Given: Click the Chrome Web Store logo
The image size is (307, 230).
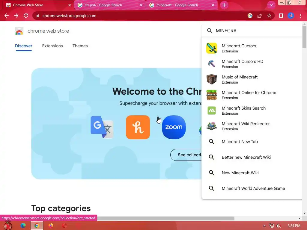Looking at the screenshot, I should click(19, 31).
